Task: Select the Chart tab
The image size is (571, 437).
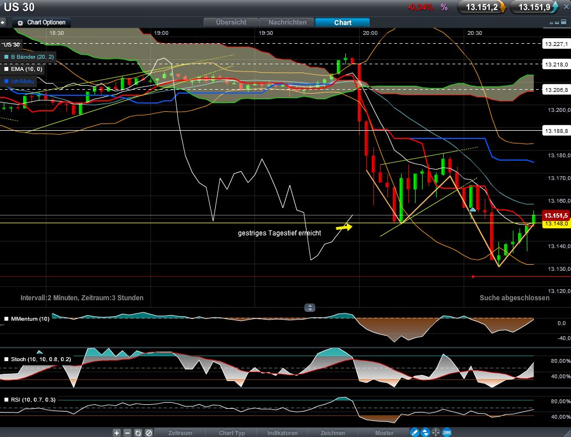Action: [342, 22]
